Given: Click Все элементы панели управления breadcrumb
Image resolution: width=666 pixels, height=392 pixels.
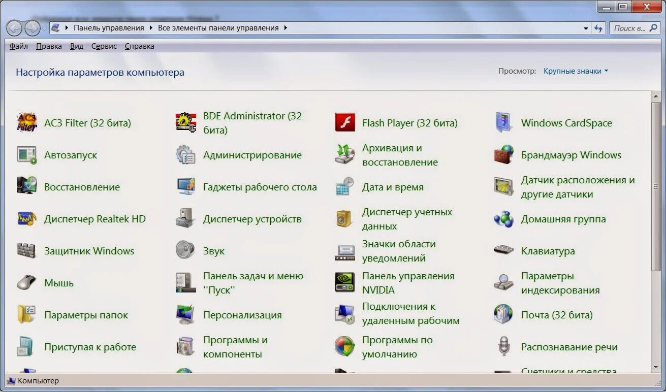Looking at the screenshot, I should coord(218,28).
